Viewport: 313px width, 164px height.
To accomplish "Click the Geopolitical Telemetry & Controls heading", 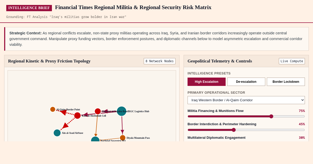I will pos(220,61).
